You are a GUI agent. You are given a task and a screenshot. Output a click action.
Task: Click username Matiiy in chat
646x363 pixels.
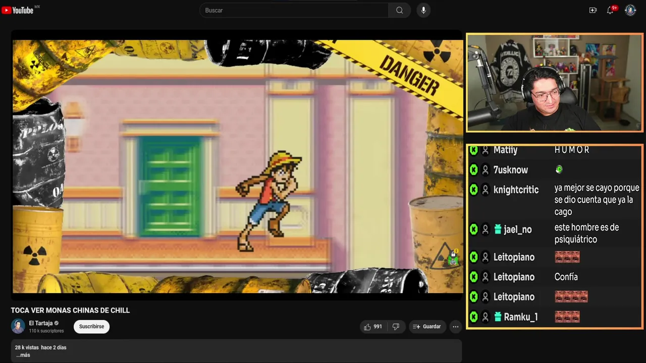click(505, 150)
